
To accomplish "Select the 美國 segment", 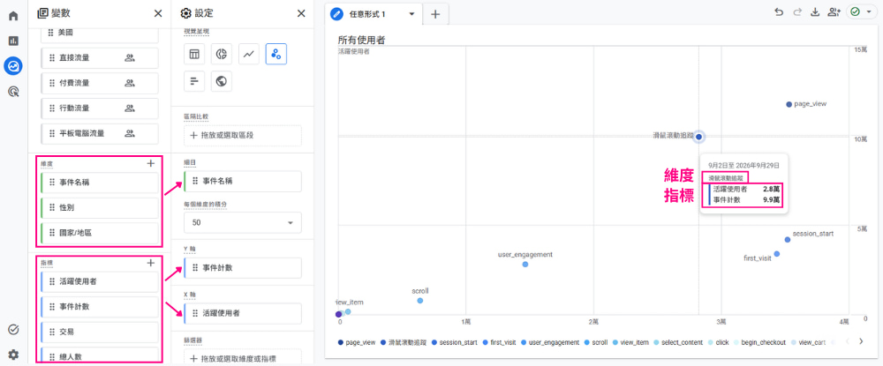I will click(100, 33).
